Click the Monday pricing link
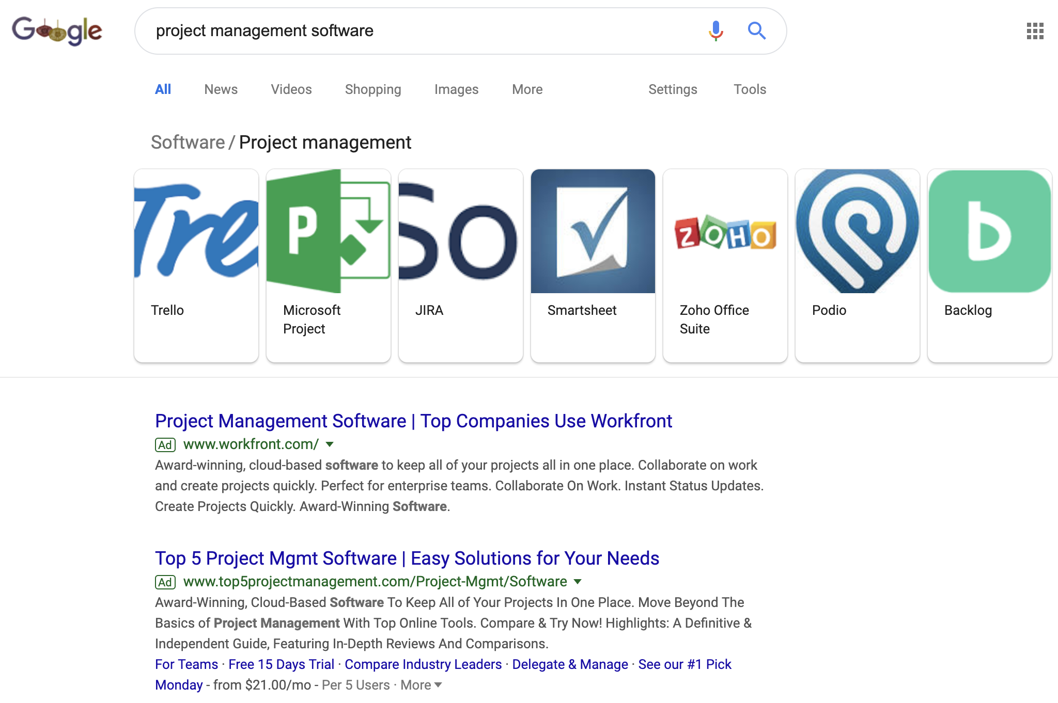The image size is (1058, 703). click(x=179, y=685)
